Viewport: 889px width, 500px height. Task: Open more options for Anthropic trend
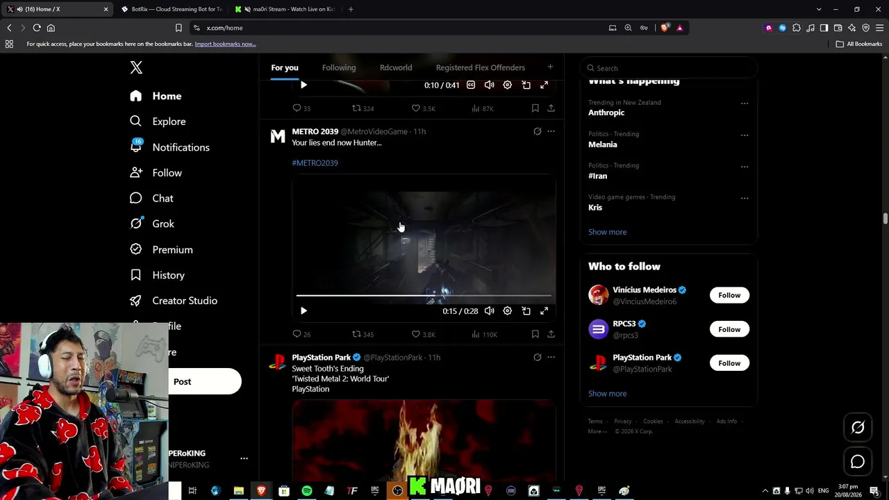pyautogui.click(x=745, y=103)
